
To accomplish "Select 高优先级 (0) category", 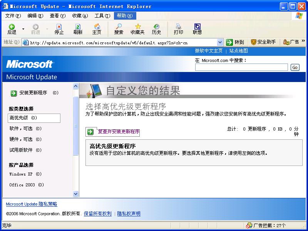I will pyautogui.click(x=34, y=118).
